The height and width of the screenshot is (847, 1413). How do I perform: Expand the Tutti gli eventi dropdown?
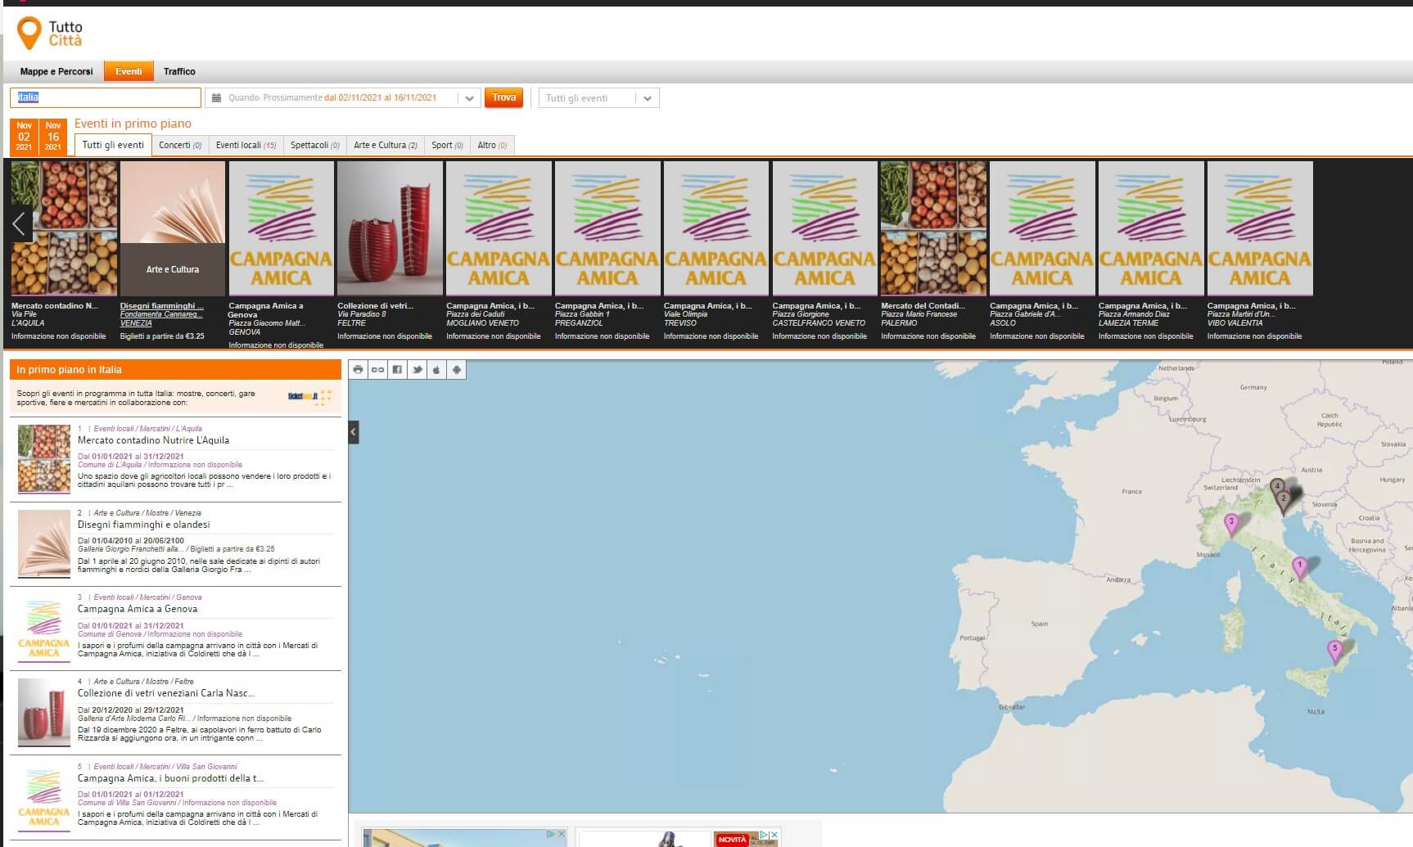[x=647, y=98]
